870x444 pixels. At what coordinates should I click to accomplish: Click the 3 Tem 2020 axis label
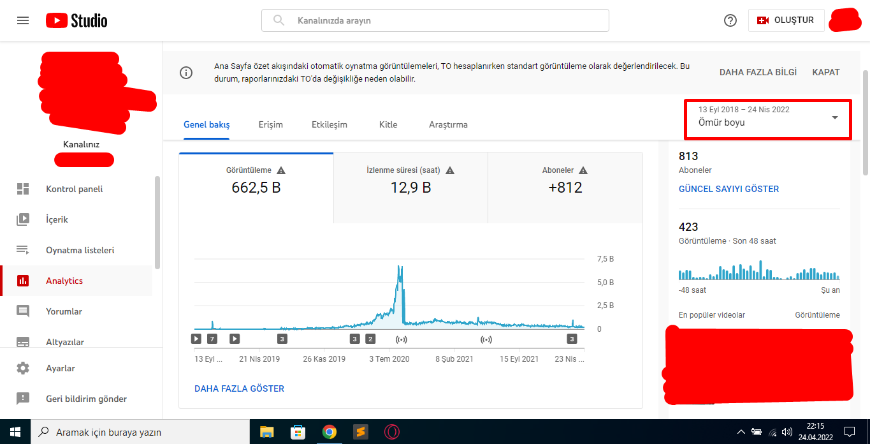[x=389, y=359]
